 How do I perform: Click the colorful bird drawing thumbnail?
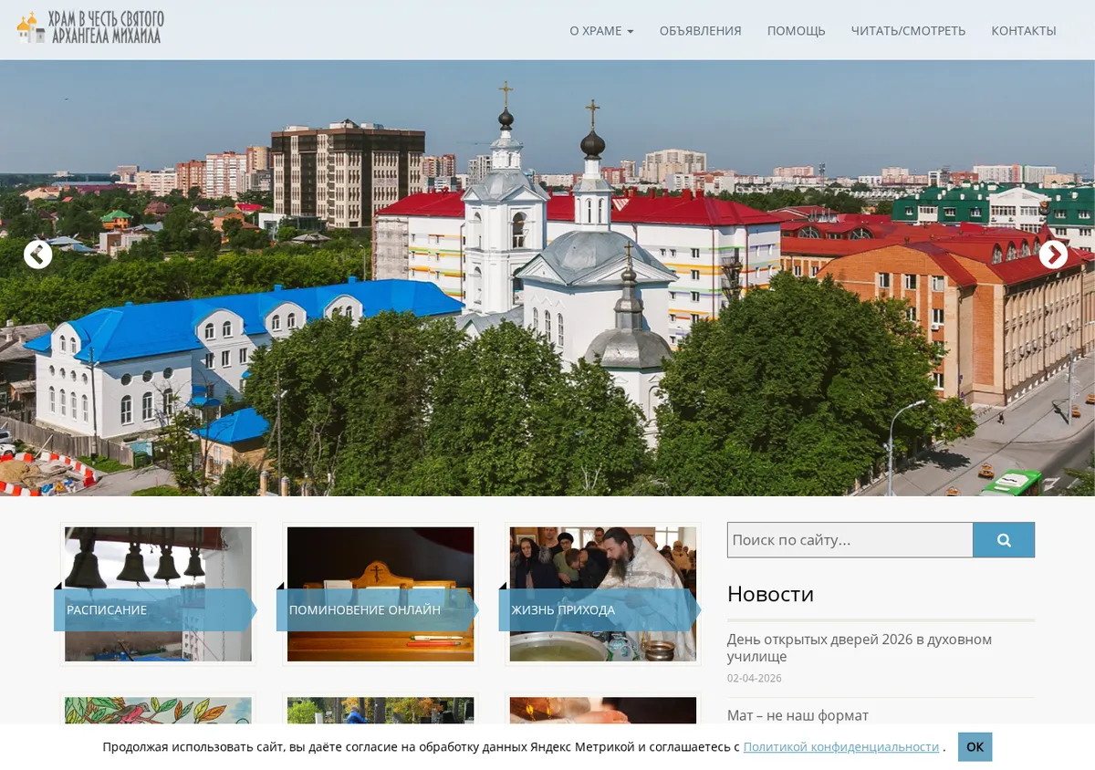[158, 710]
